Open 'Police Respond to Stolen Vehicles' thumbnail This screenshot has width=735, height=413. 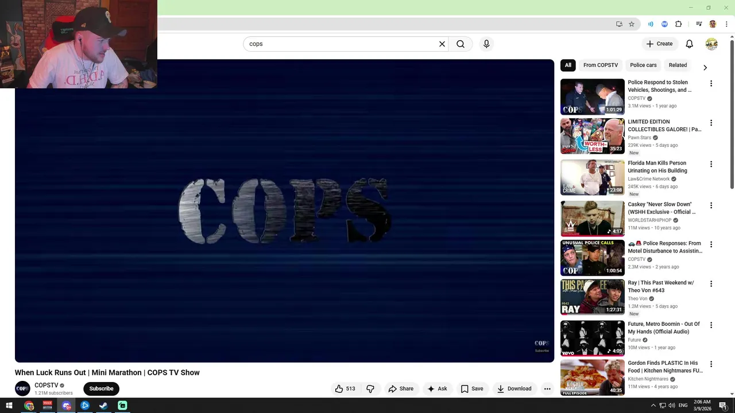click(x=592, y=97)
